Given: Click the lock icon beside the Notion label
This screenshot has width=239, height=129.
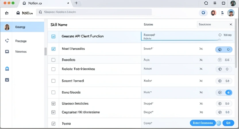Looking at the screenshot, I should [18, 13].
